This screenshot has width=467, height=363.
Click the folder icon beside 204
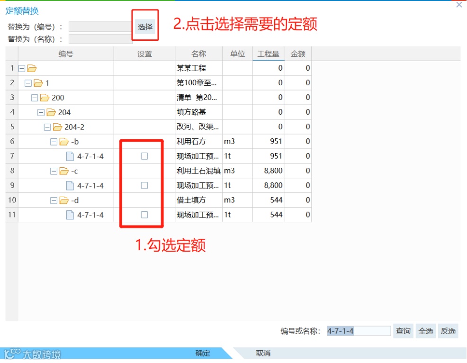(x=51, y=112)
